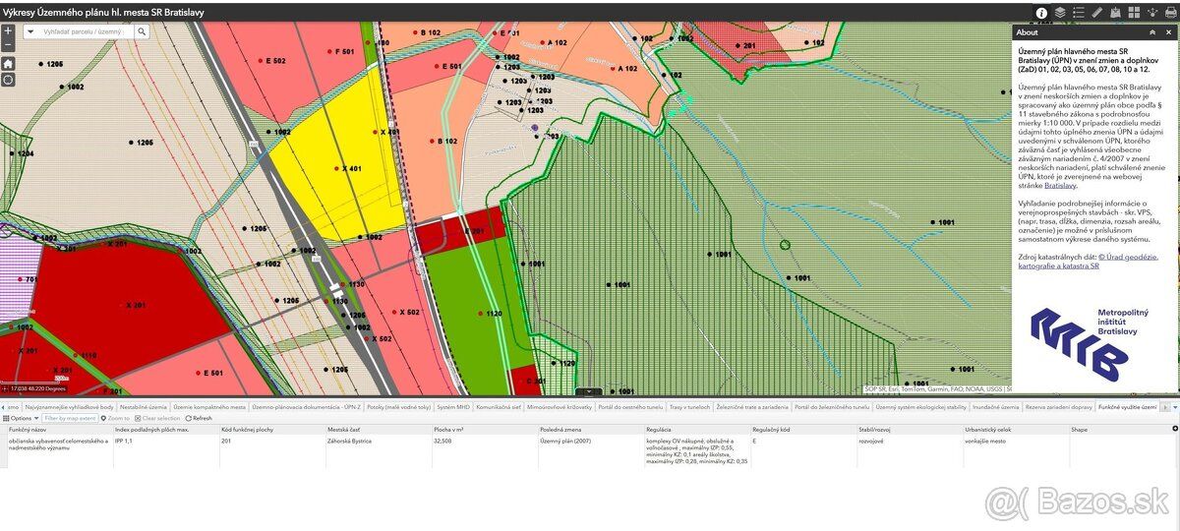Open search source dropdown arrow

coord(29,31)
